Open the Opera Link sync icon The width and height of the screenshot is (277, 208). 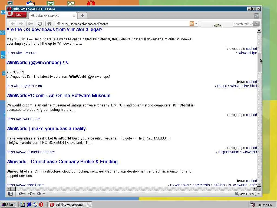pos(21,194)
